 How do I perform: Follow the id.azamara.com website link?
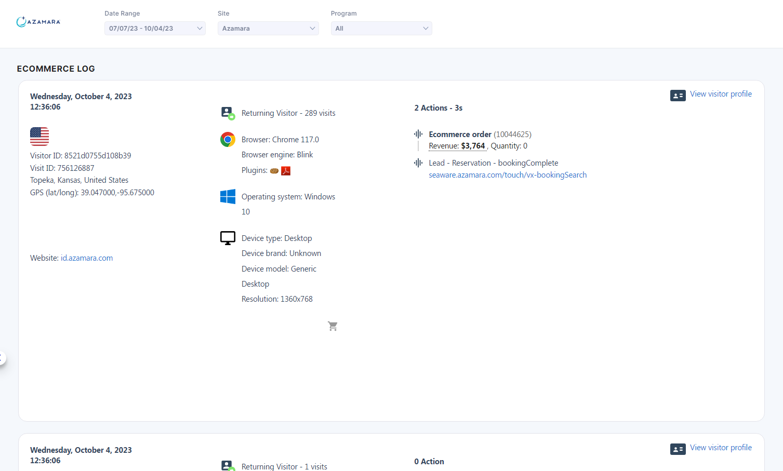coord(87,258)
